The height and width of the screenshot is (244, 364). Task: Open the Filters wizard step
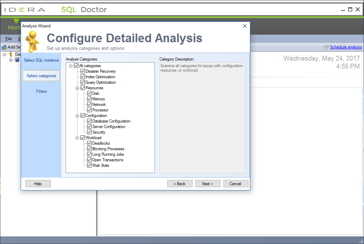tap(41, 91)
